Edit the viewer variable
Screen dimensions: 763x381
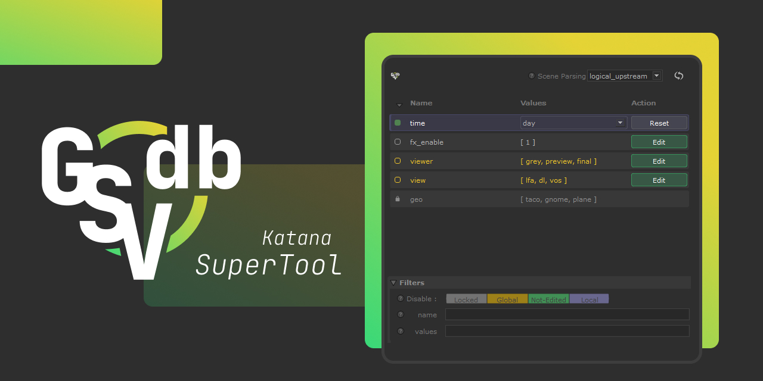[x=659, y=161]
